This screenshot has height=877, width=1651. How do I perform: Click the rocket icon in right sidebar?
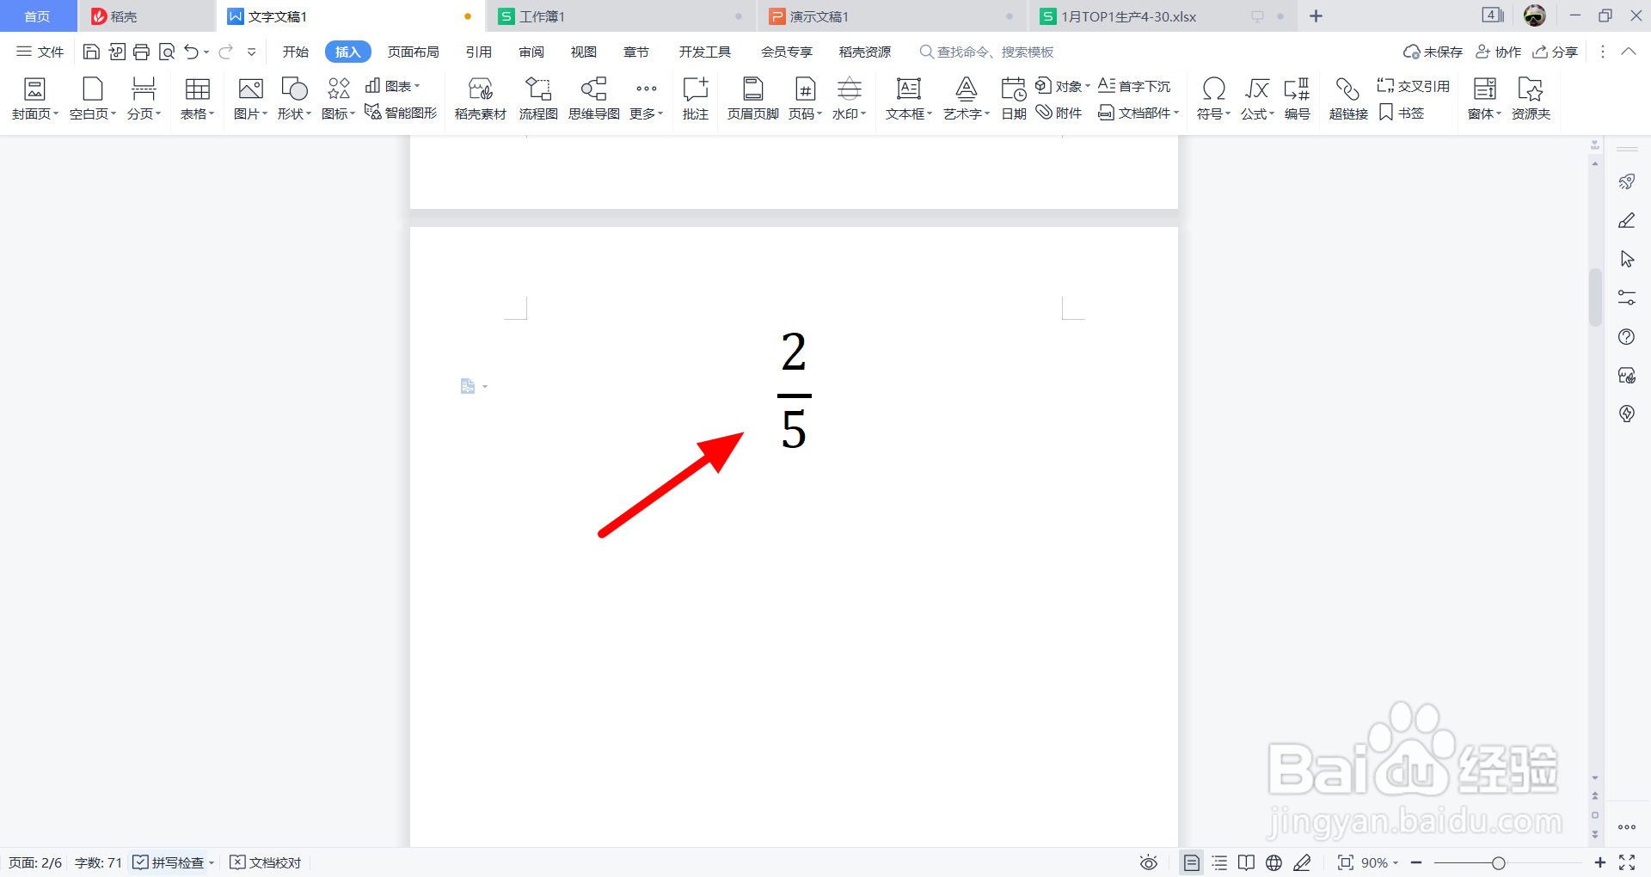coord(1627,181)
